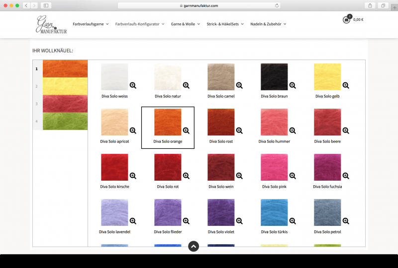This screenshot has height=268, width=398.
Task: Choose the Diva Solo rost color
Action: coord(221,122)
